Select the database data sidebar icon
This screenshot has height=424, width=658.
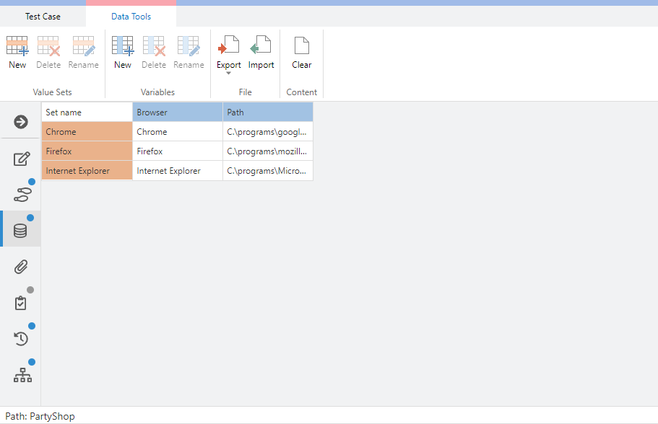21,230
